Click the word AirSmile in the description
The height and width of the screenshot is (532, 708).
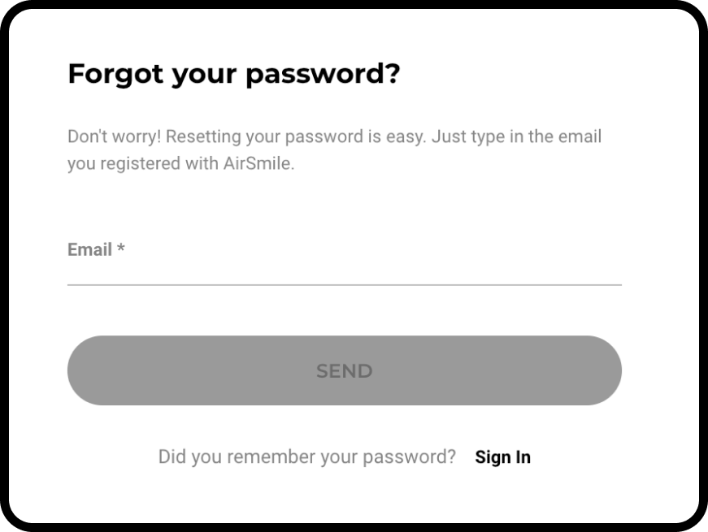tap(258, 164)
